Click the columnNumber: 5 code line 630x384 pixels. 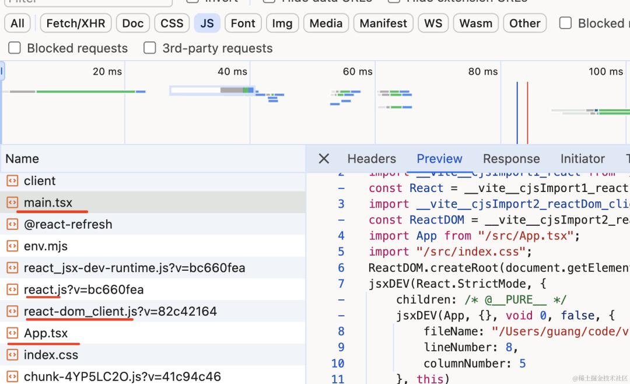tap(474, 363)
